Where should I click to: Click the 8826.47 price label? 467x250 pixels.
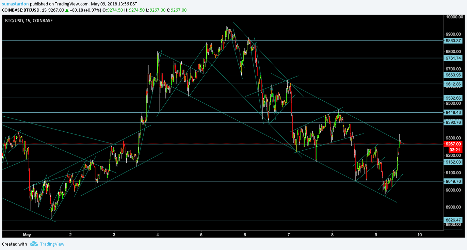453,220
